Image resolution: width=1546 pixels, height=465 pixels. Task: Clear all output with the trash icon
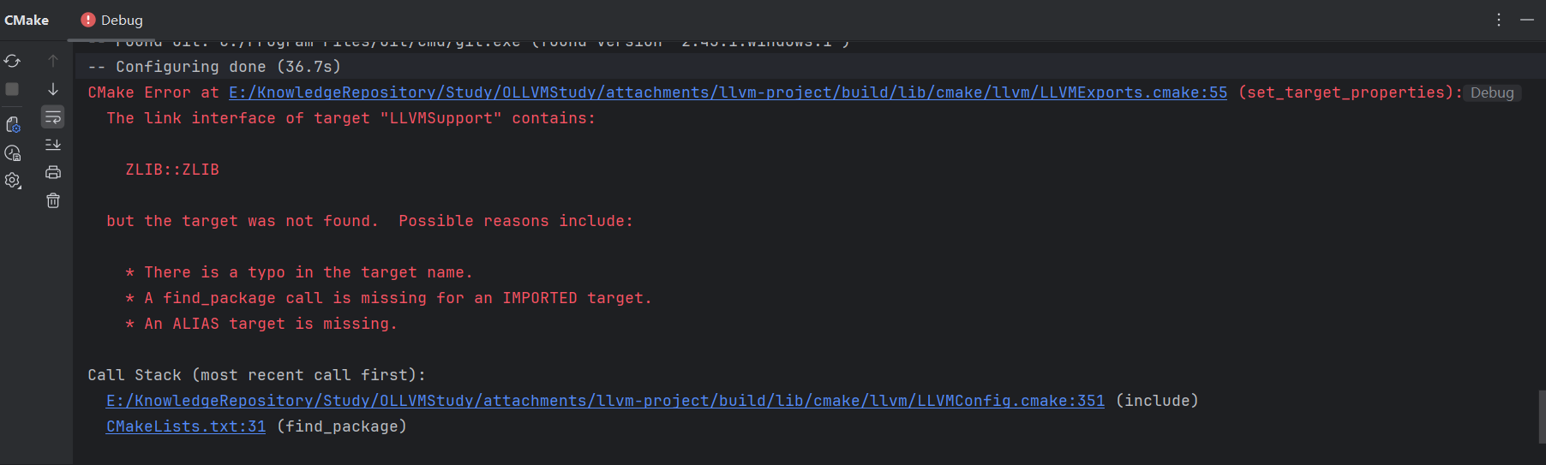[x=53, y=200]
